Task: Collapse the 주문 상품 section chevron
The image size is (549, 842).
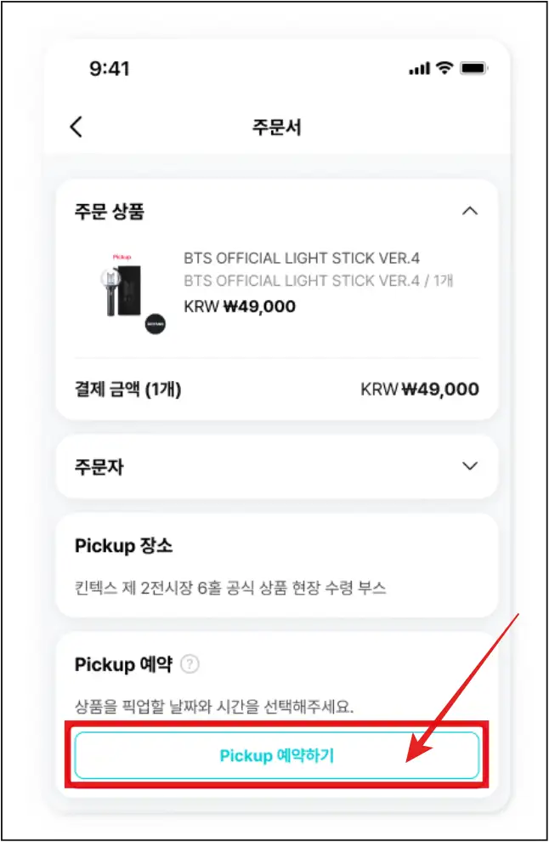Action: 469,212
